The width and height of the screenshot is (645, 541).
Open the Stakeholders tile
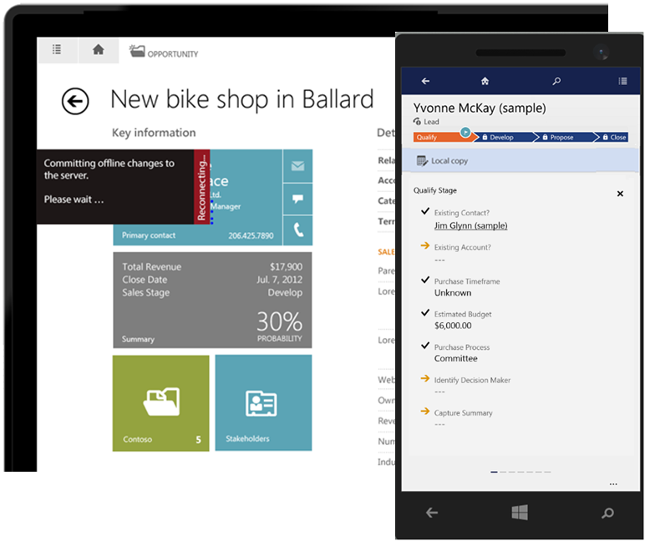[263, 403]
